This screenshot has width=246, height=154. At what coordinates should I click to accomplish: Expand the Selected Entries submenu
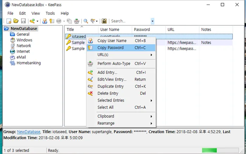point(121,100)
